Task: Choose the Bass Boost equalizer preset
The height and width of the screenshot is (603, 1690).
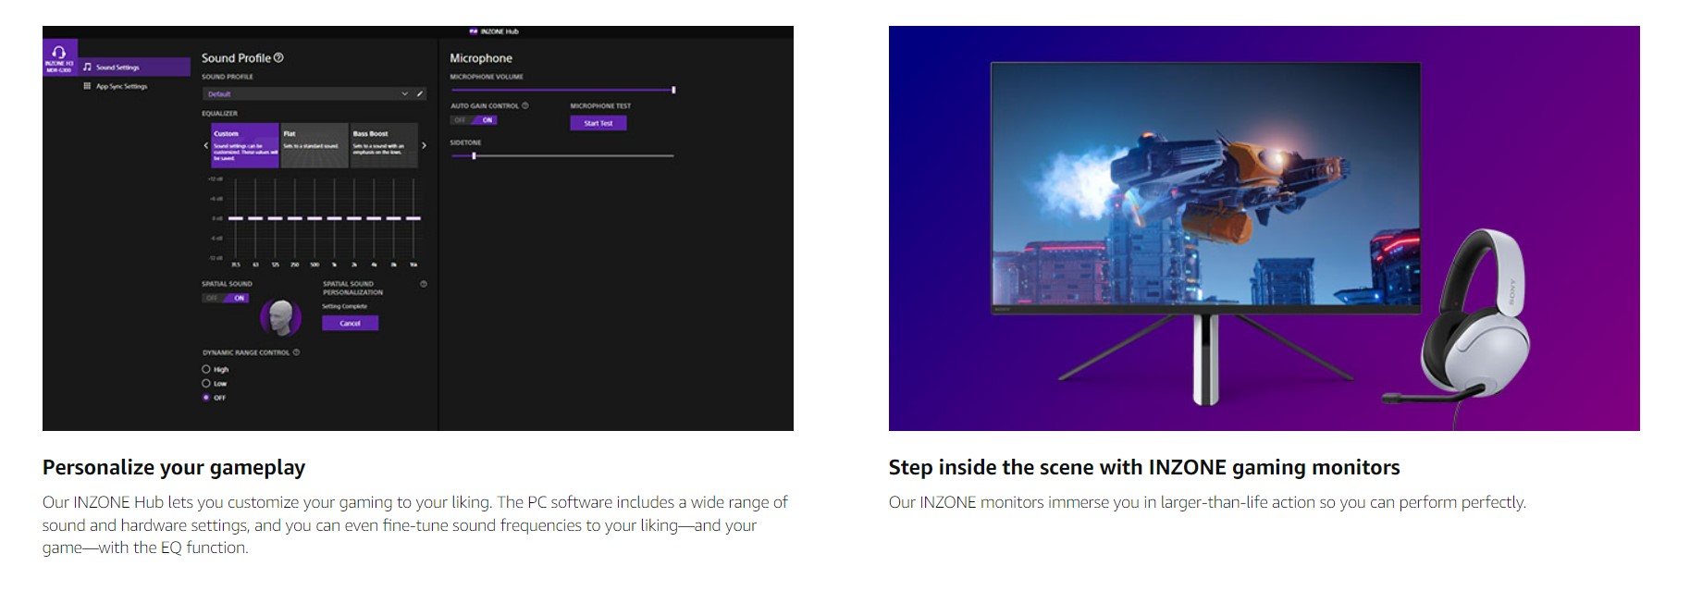Action: tap(383, 145)
